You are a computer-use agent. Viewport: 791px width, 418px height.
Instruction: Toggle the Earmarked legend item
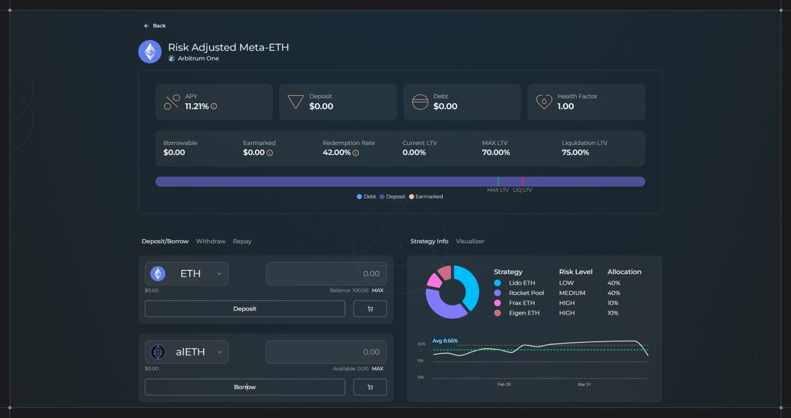426,197
